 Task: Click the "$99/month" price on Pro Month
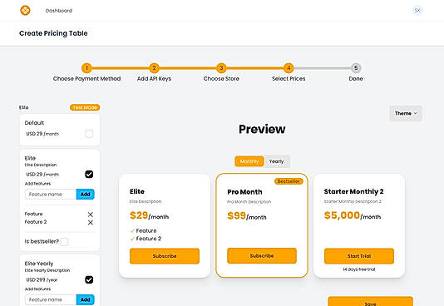coord(247,216)
